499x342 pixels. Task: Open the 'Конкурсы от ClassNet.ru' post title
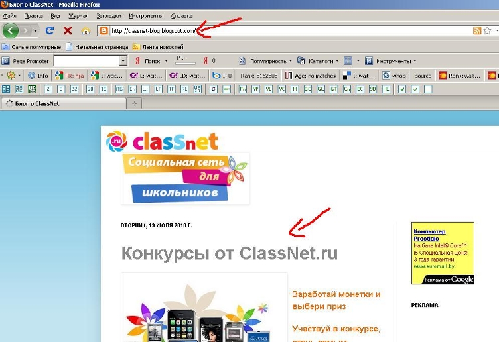[x=230, y=253]
